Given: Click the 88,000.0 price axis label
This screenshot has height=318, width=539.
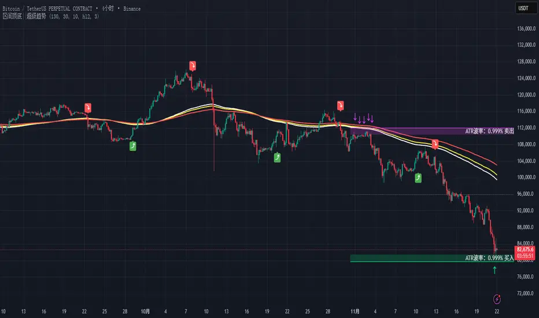Looking at the screenshot, I should pyautogui.click(x=526, y=227).
